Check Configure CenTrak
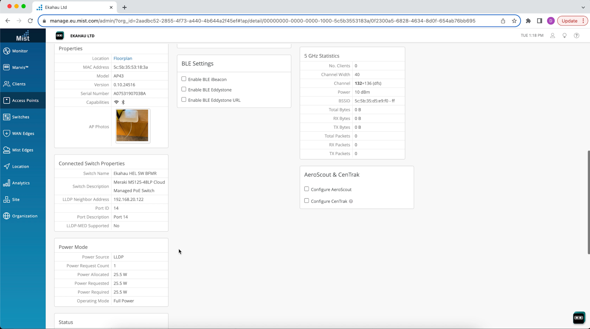590x329 pixels. coord(306,201)
